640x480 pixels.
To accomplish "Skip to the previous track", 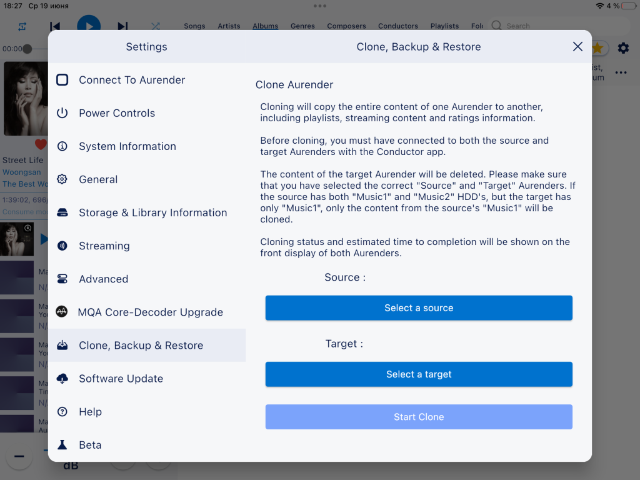I will click(55, 26).
